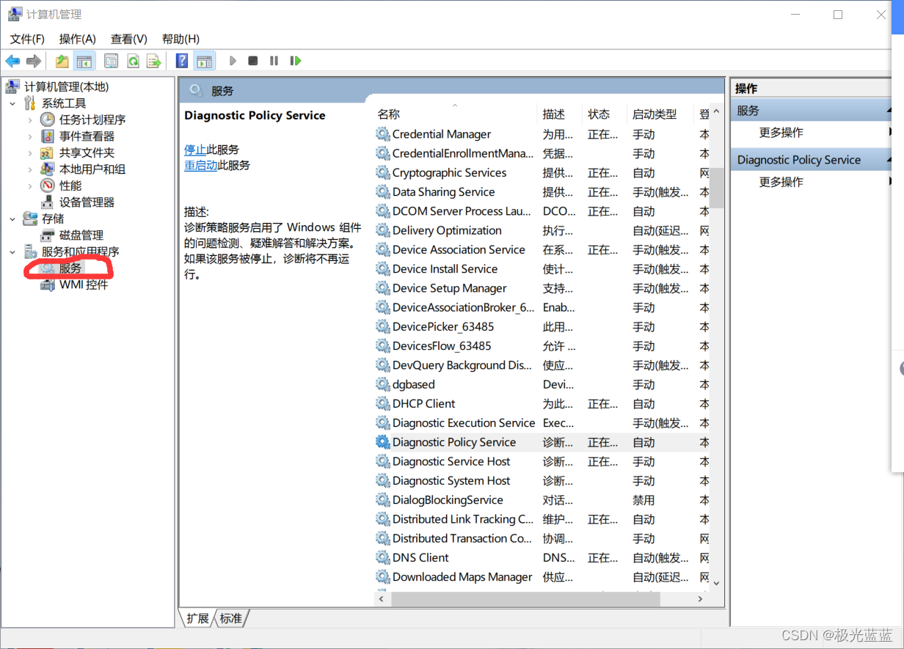The image size is (904, 649).
Task: Expand the 任务计划程序 node
Action: (30, 120)
